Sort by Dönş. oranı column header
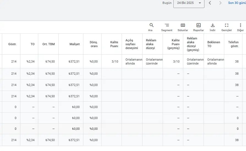 click(x=94, y=44)
